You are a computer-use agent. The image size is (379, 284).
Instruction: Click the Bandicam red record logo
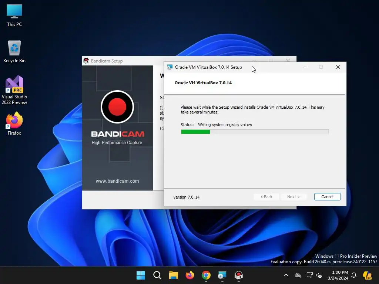tap(117, 107)
